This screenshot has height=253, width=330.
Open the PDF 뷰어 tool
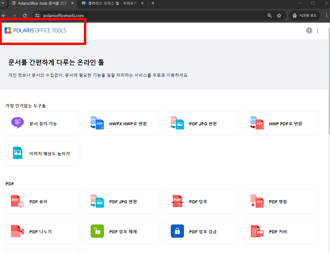coord(43,201)
